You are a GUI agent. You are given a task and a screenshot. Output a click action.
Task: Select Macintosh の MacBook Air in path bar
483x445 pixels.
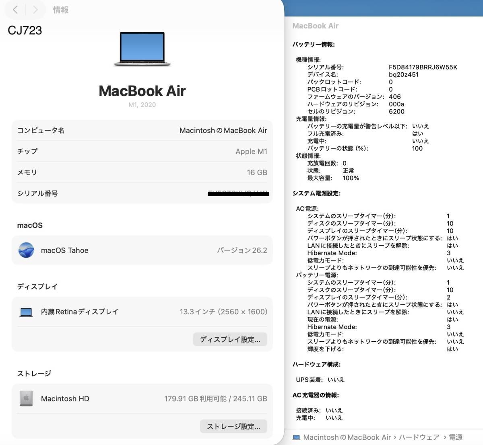347,437
